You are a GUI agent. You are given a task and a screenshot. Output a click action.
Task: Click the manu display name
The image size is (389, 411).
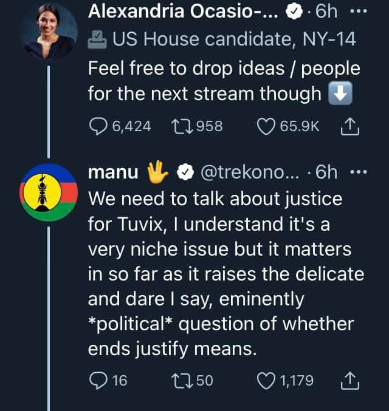[113, 172]
